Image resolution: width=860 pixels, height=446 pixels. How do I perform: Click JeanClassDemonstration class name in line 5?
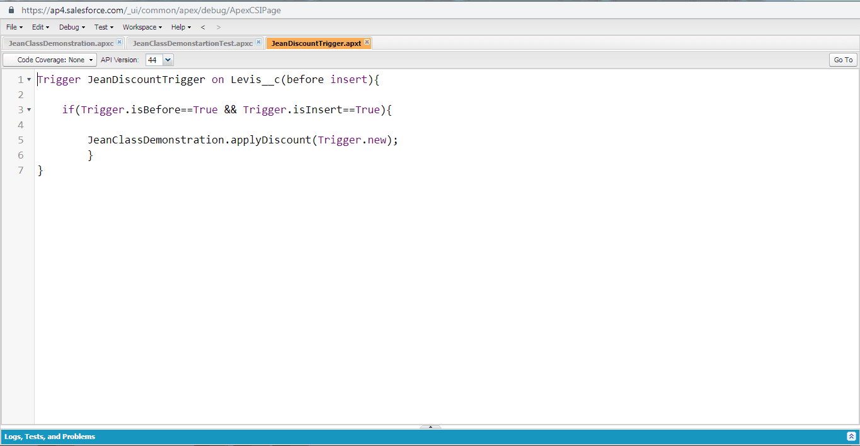156,140
